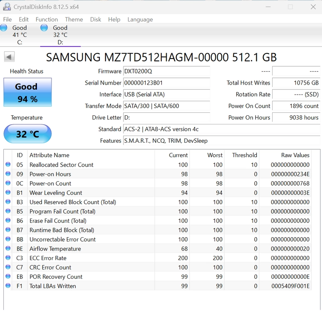
Task: Click status orb of CRC Error Count row
Action: (x=8, y=267)
